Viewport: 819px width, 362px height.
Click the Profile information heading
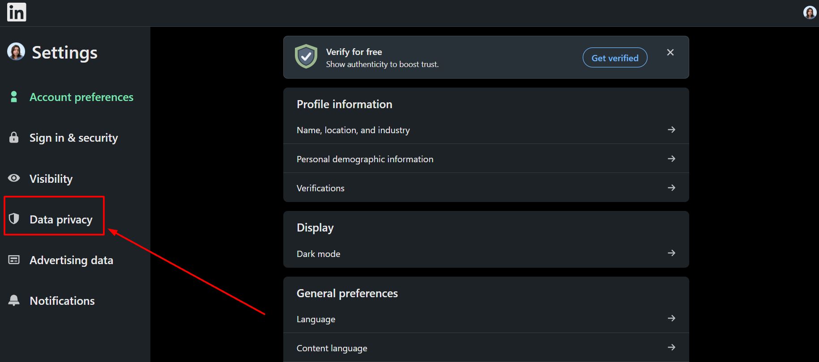(344, 104)
